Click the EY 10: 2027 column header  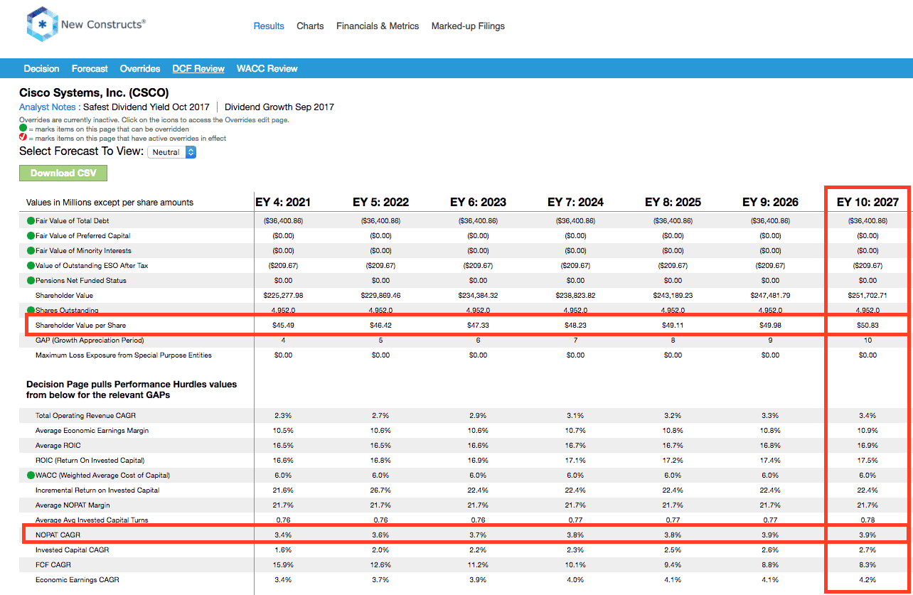[867, 203]
